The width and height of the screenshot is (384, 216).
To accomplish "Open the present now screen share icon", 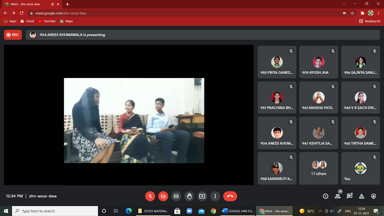I will click(202, 196).
